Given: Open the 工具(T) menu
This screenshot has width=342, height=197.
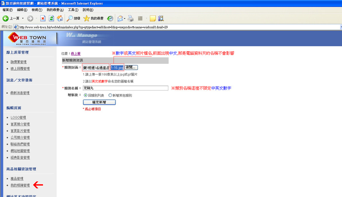Looking at the screenshot, I should pos(73,10).
